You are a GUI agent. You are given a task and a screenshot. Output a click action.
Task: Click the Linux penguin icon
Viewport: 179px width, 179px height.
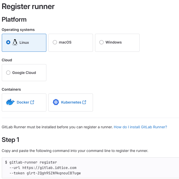(x=15, y=42)
